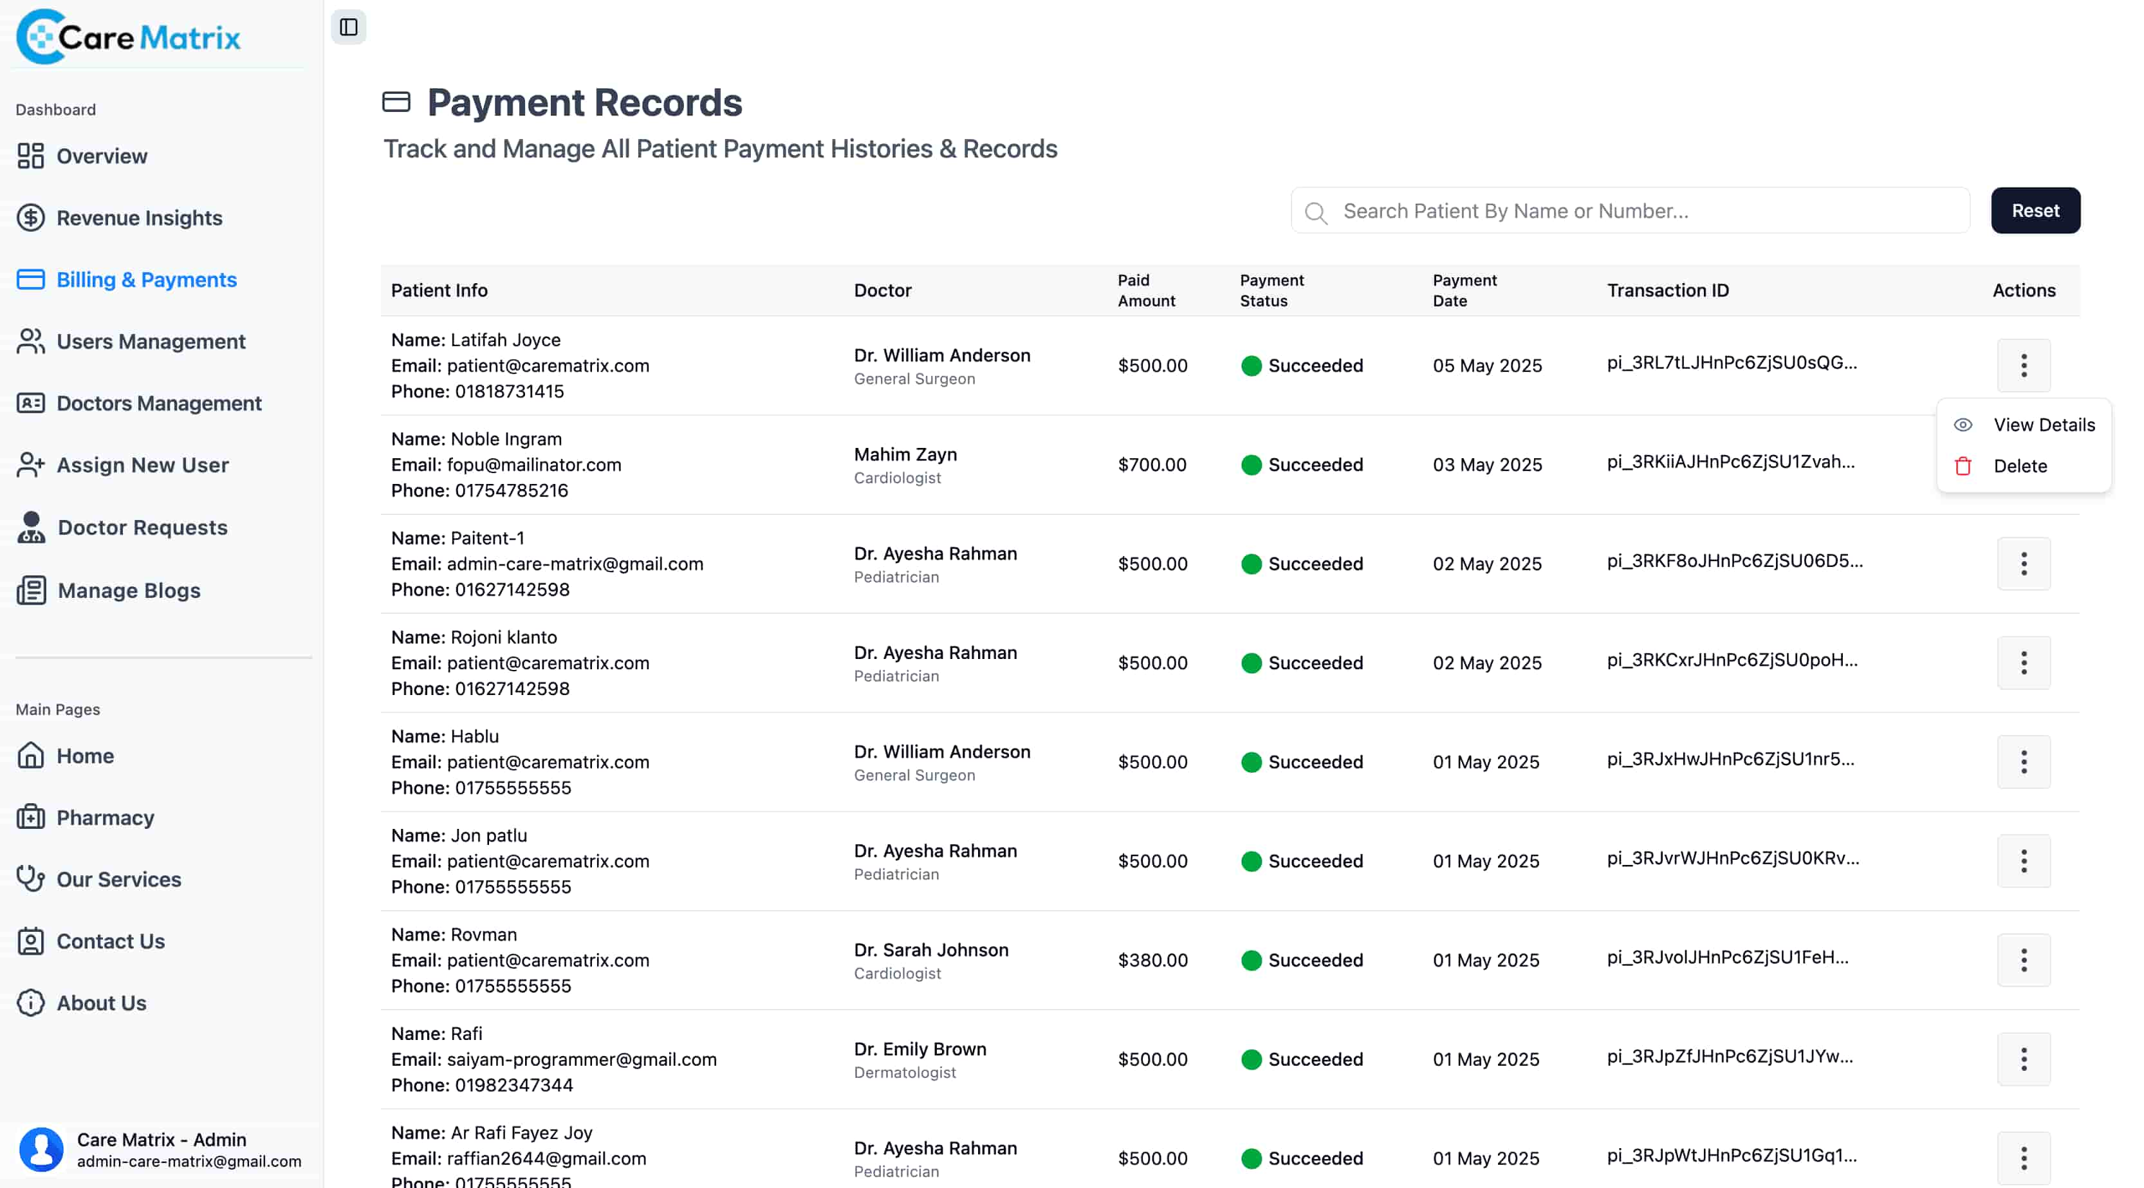Click Mahim Zayn doctor name
This screenshot has width=2144, height=1188.
[x=905, y=454]
